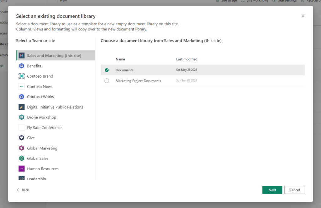Image resolution: width=321 pixels, height=208 pixels.
Task: Click the Next button
Action: pos(272,190)
